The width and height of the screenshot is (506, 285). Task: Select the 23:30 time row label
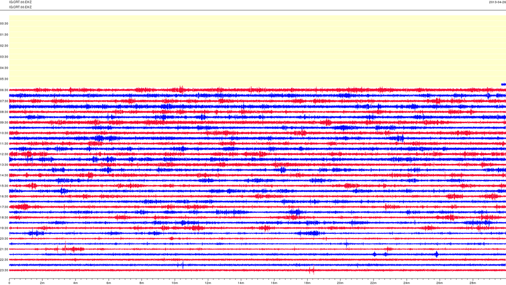pyautogui.click(x=4, y=270)
